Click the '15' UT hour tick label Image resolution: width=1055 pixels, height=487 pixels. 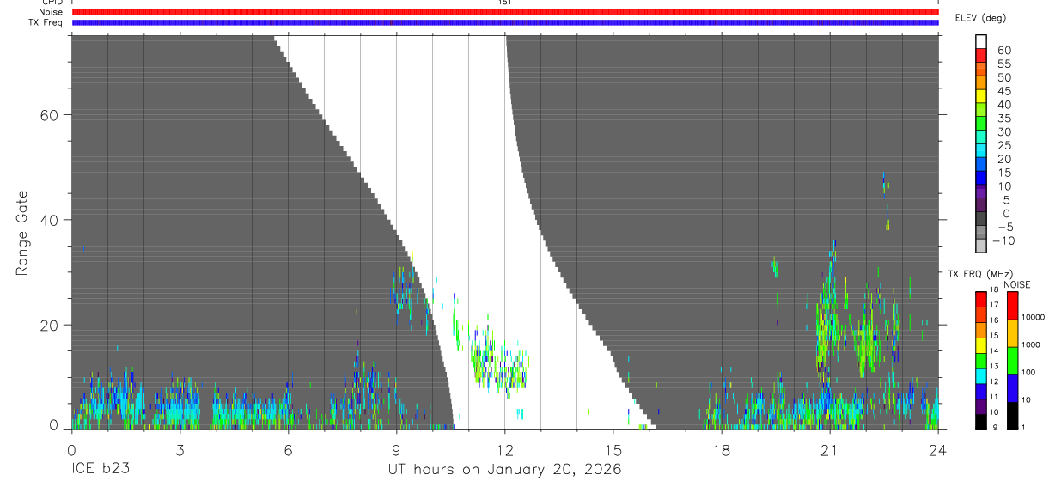tap(613, 449)
